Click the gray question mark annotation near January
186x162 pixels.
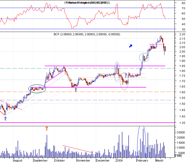click(x=126, y=76)
